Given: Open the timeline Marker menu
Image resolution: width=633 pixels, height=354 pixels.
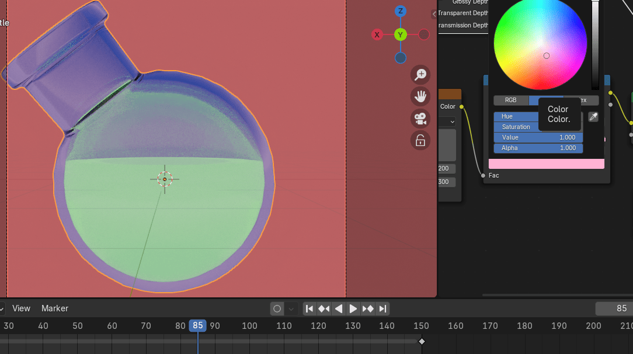Looking at the screenshot, I should (55, 308).
